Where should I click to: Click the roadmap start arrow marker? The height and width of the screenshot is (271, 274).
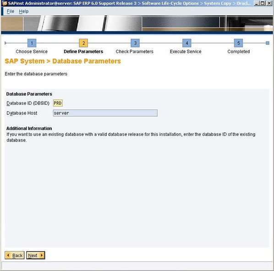click(5, 43)
